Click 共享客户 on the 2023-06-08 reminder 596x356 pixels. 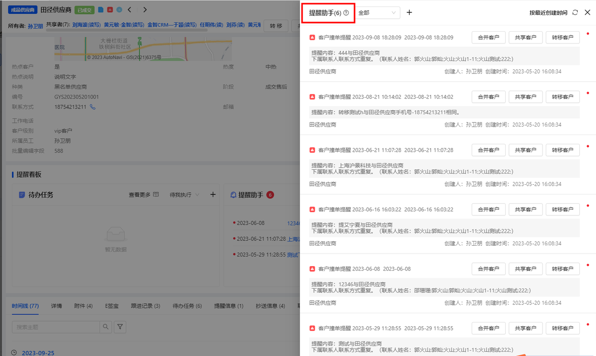tap(525, 269)
